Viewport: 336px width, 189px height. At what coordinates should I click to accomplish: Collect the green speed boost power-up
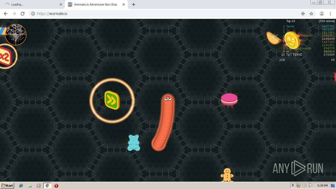click(x=112, y=100)
